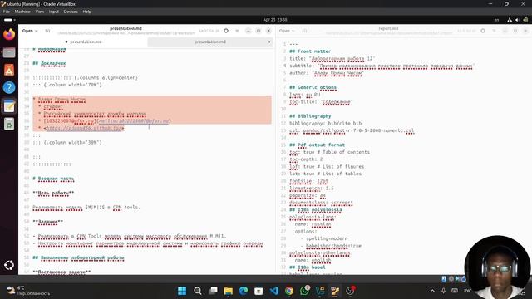This screenshot has width=532, height=299.
Task: Open WhatsApp from taskbar
Action: pos(305,291)
